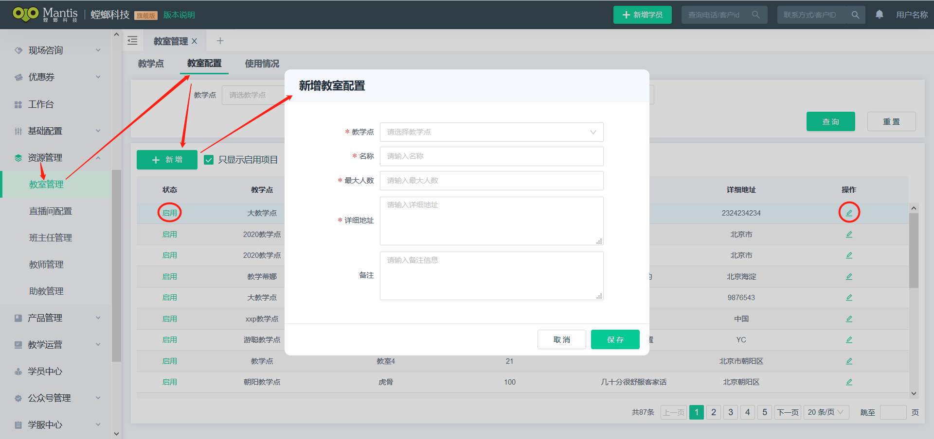Click search magnifier in 查询电话/客户id box
This screenshot has width=934, height=439.
[755, 15]
